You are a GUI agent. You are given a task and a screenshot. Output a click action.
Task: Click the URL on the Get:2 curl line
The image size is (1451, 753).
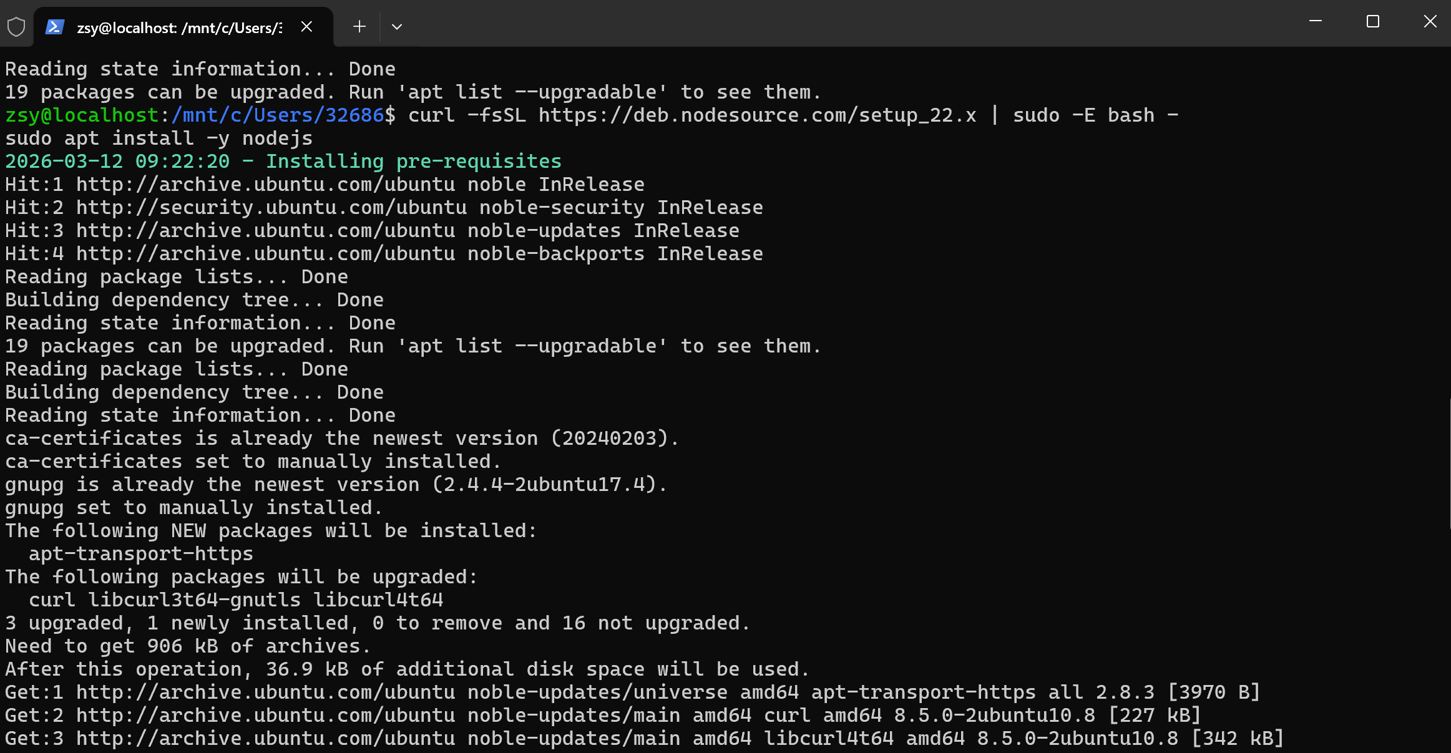point(265,716)
